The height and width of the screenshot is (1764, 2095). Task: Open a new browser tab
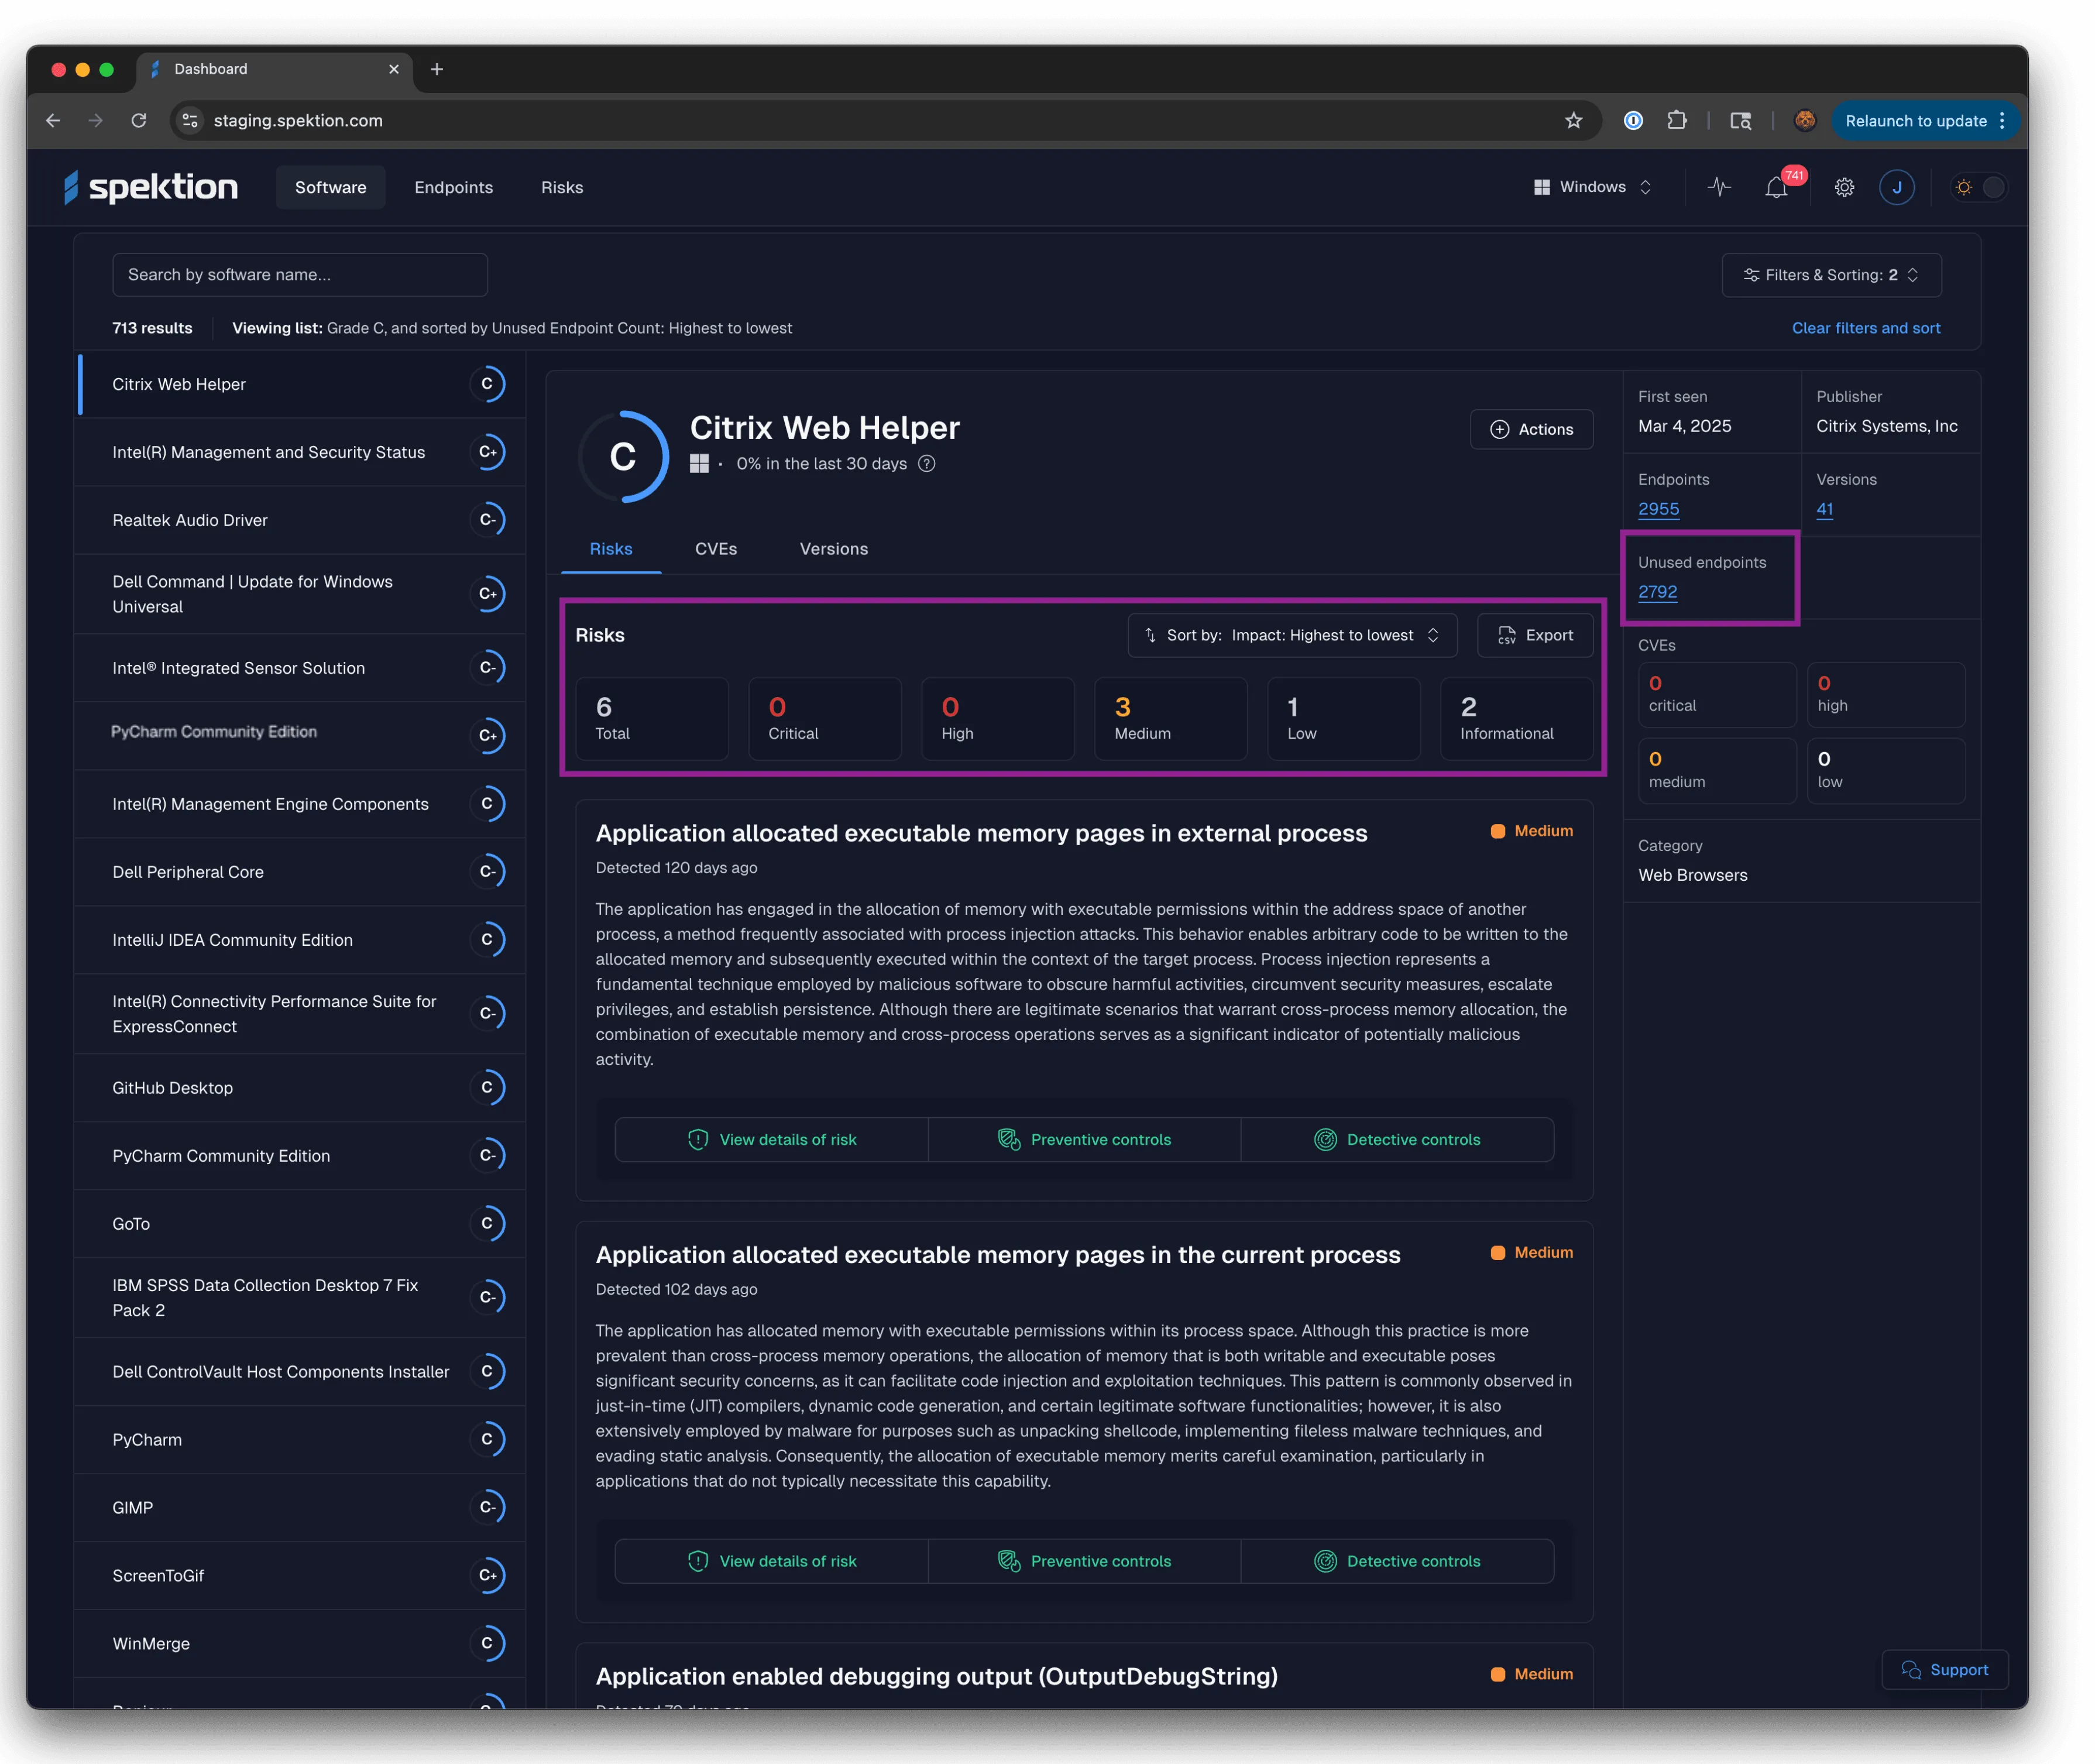coord(437,69)
